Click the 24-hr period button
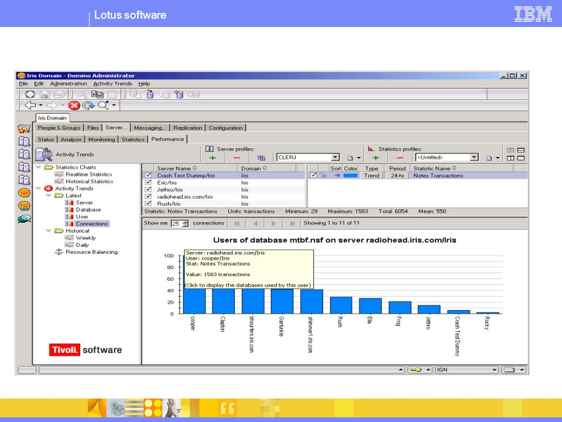This screenshot has height=422, width=562. pos(397,175)
